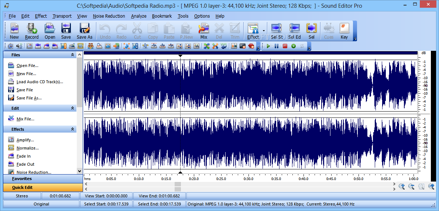Click the sidebar scroll down arrow
The width and height of the screenshot is (439, 211).
[79, 171]
